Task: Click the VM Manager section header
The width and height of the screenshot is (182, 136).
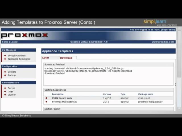Action: pos(18,50)
